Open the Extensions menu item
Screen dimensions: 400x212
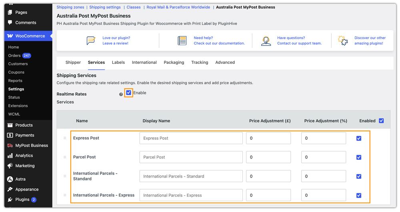tap(18, 106)
